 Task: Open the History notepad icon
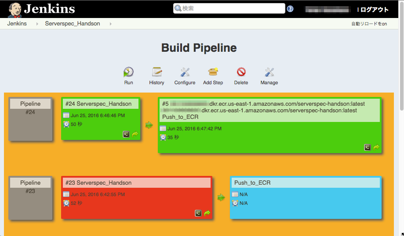point(157,72)
